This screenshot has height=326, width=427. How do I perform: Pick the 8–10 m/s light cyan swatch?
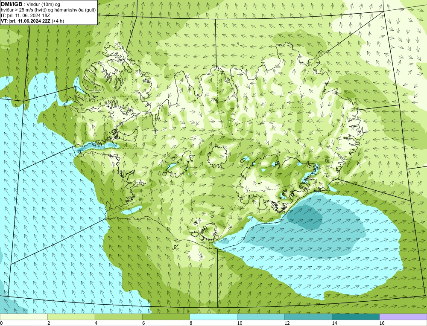[x=213, y=317]
